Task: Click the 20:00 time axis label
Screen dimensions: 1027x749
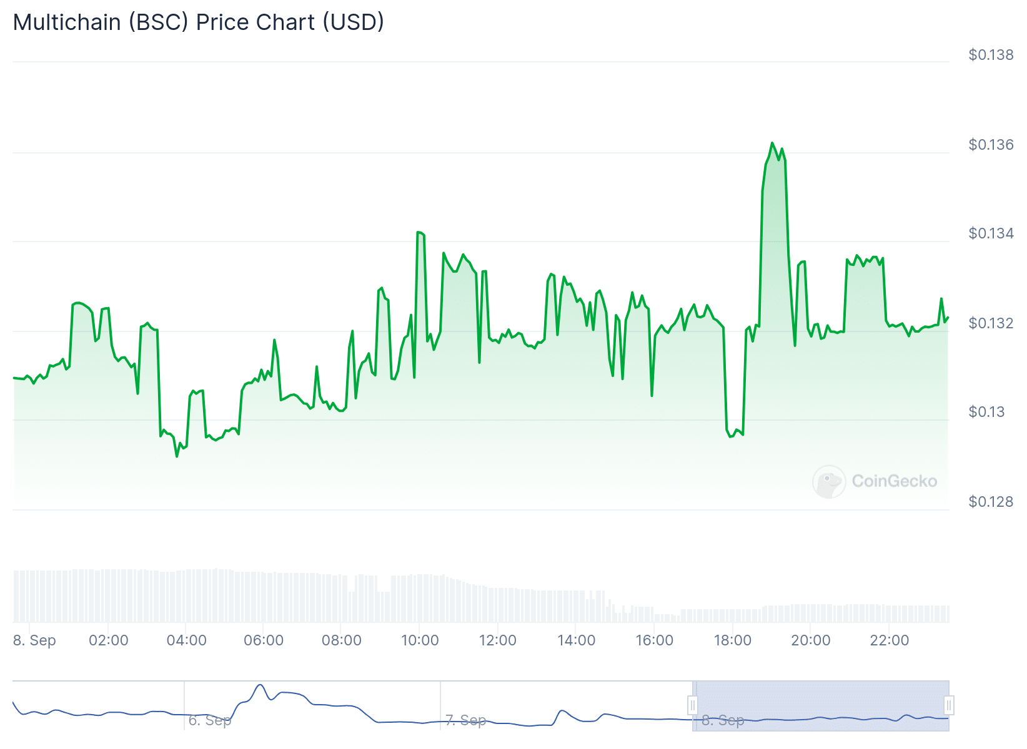Action: 811,640
